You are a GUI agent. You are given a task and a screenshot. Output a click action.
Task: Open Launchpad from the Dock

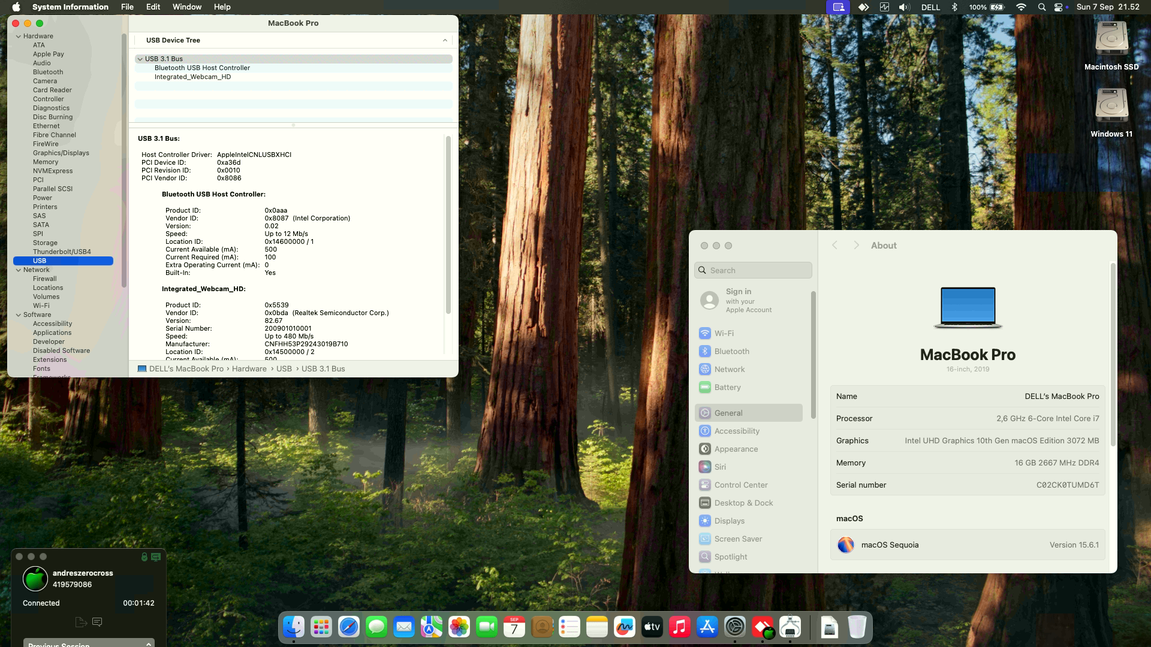321,627
